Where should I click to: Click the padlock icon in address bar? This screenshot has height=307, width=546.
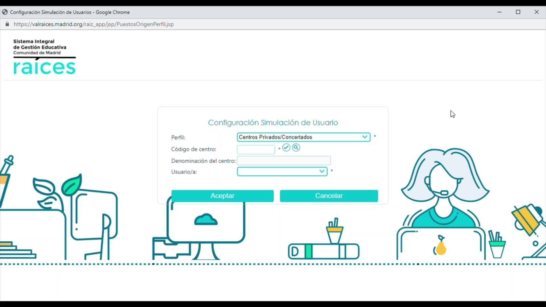point(7,24)
